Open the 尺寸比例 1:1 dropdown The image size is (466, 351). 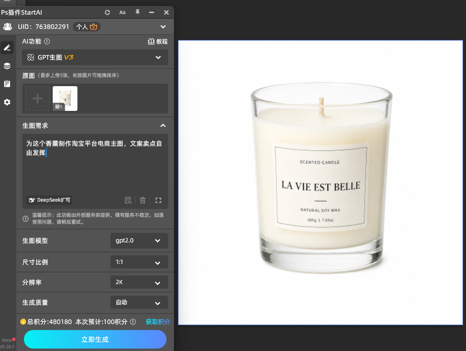(139, 262)
